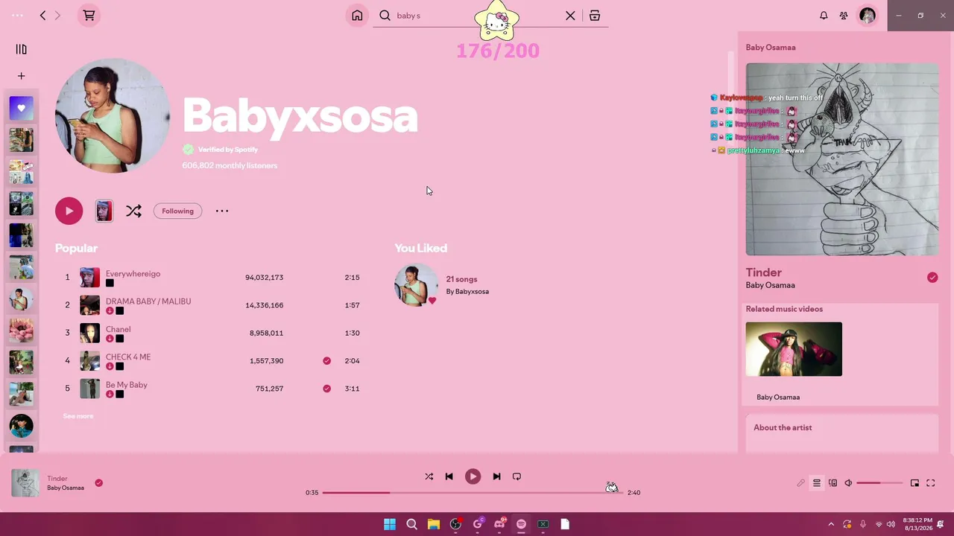Open the Tinder album artwork in right panel
This screenshot has width=954, height=536.
(x=842, y=159)
